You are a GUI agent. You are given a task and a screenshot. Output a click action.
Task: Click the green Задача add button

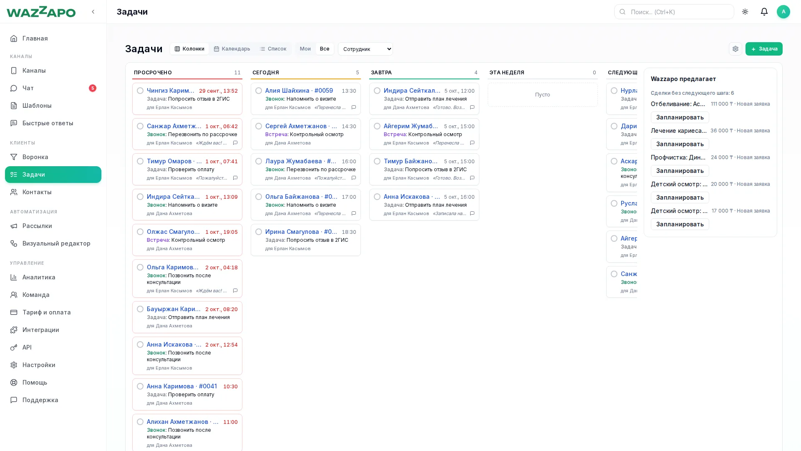(x=764, y=49)
